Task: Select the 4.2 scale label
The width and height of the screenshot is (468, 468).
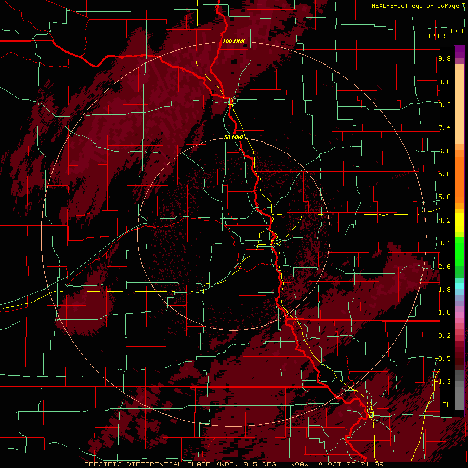Action: [x=445, y=220]
